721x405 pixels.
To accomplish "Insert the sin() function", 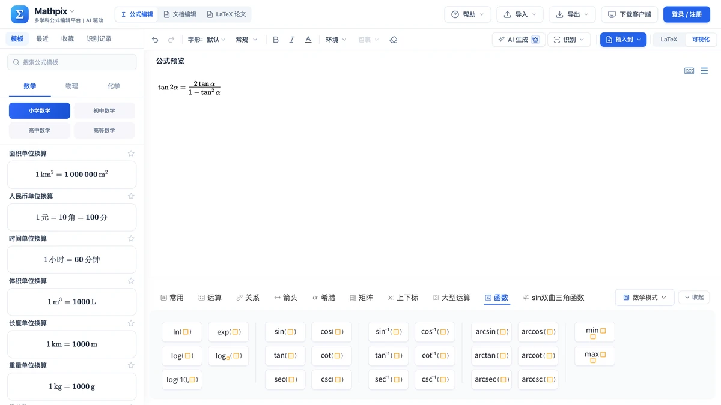I will (285, 332).
